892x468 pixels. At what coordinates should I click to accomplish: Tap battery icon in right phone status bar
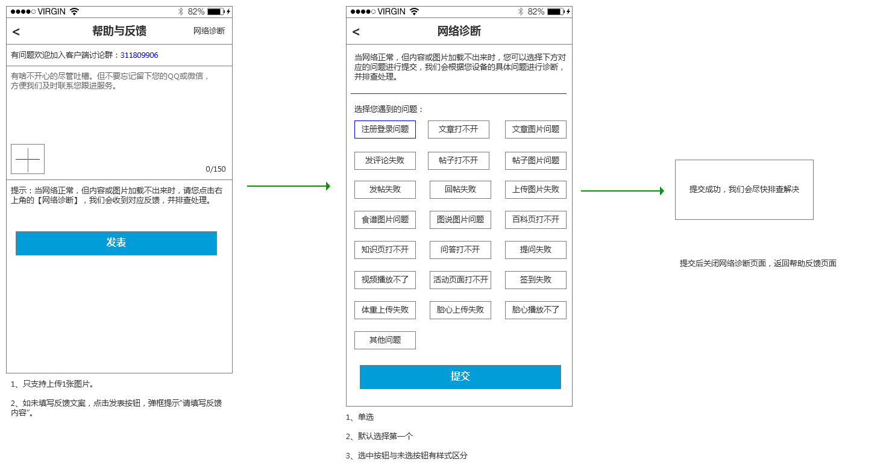[x=555, y=11]
